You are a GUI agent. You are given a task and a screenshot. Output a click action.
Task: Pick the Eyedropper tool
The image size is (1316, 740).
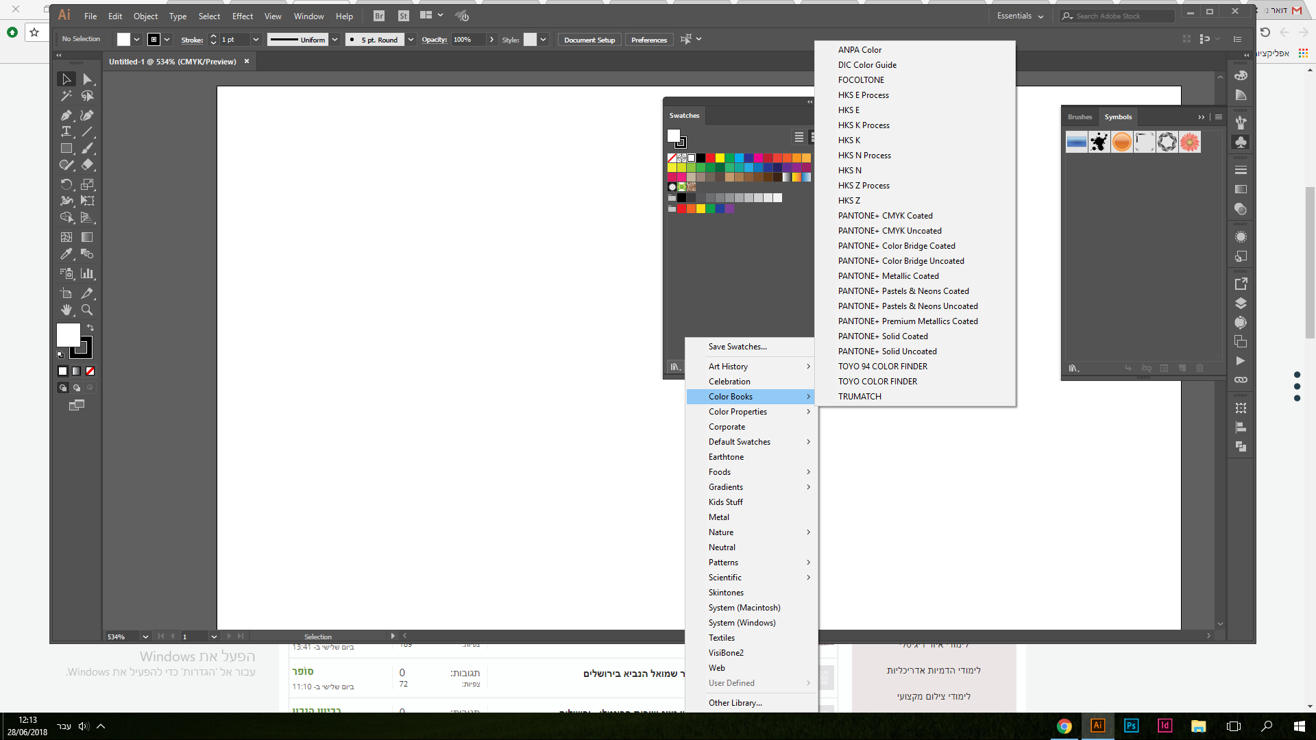point(66,254)
